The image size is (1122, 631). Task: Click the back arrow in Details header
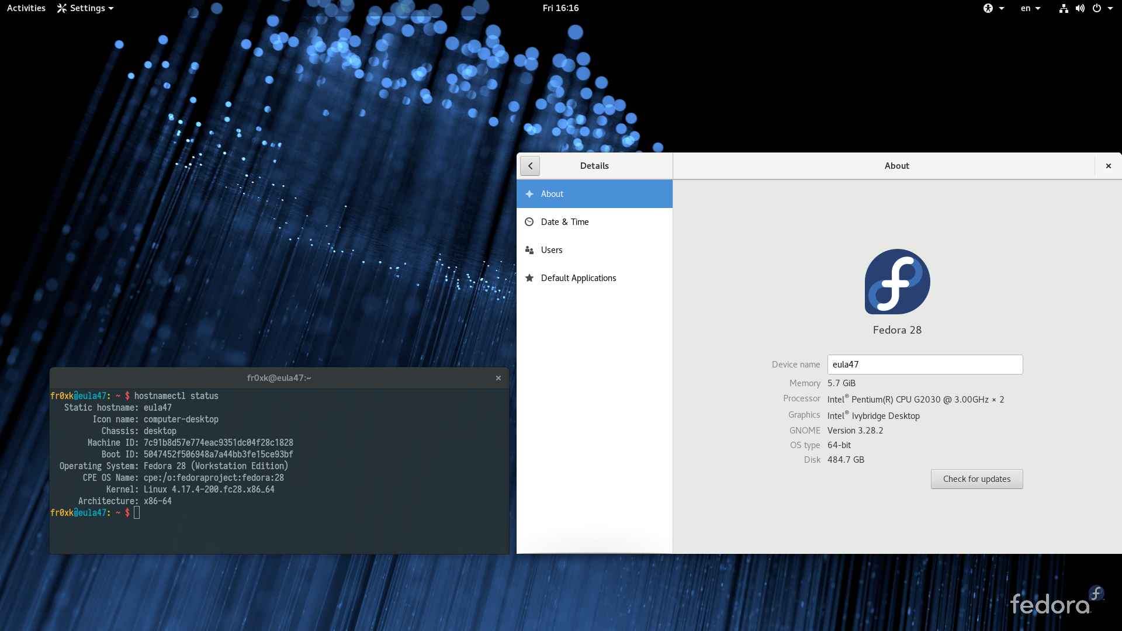(529, 166)
